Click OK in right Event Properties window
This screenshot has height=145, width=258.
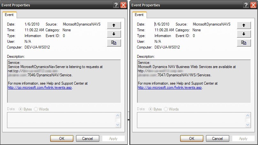[192, 139]
